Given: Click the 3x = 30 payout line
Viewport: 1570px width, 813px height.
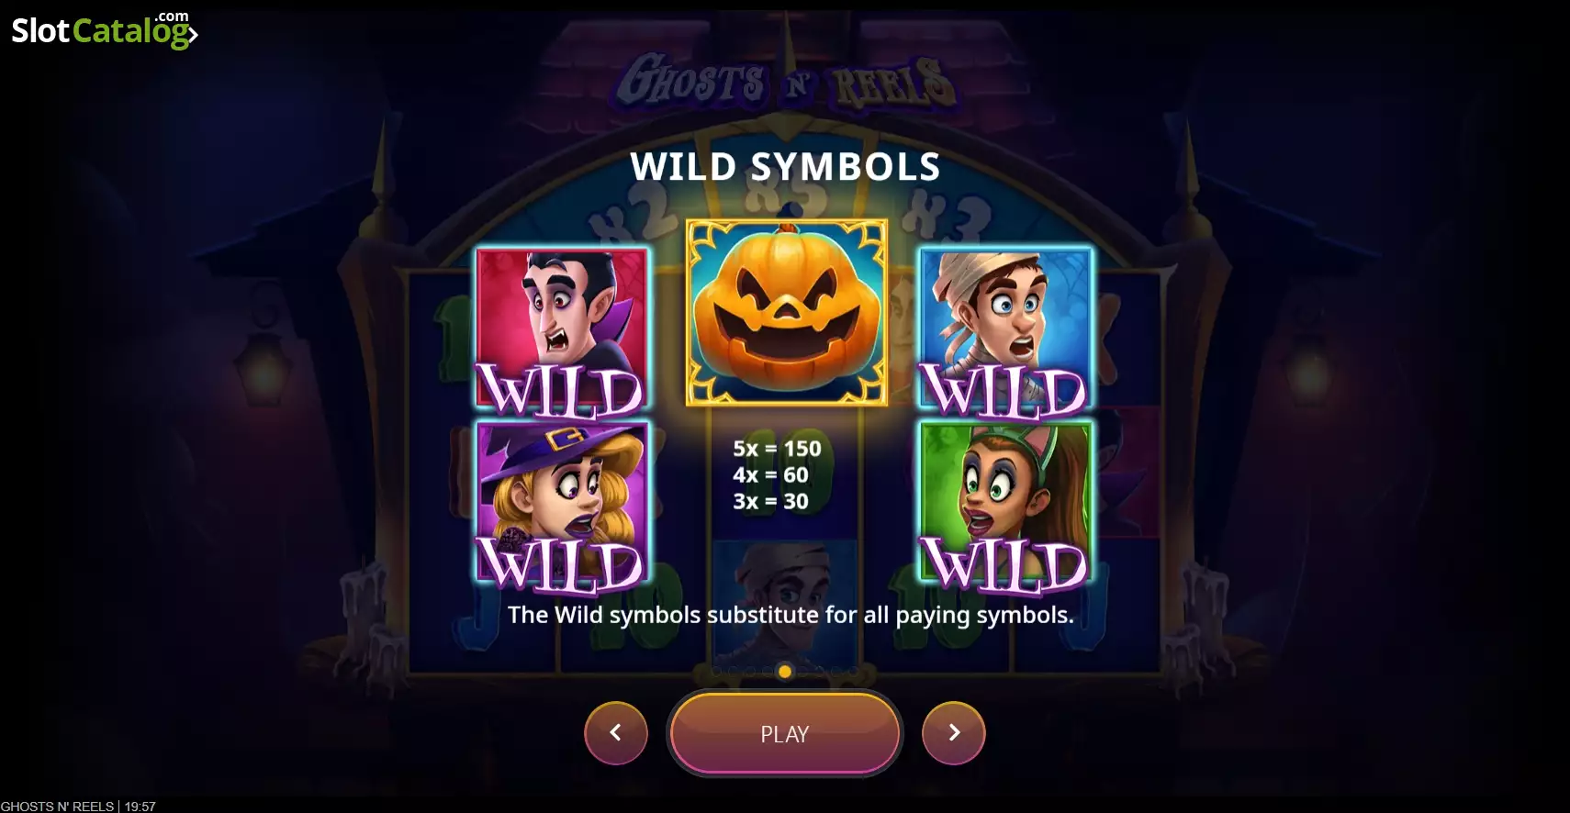Looking at the screenshot, I should click(x=770, y=501).
